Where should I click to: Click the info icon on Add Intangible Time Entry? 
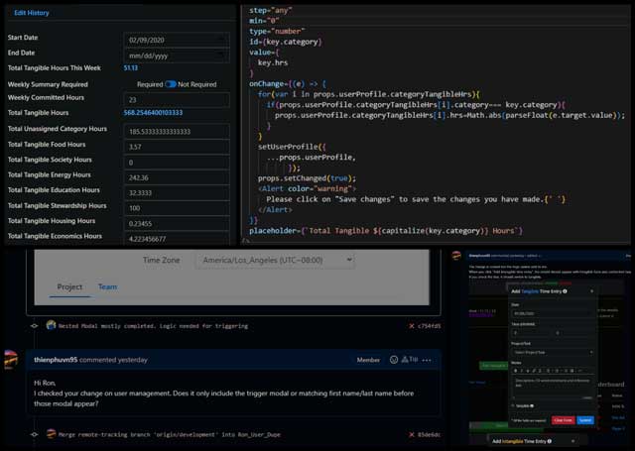coord(549,441)
